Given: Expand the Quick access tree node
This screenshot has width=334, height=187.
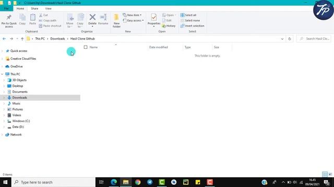Looking at the screenshot, I should click(x=2, y=51).
